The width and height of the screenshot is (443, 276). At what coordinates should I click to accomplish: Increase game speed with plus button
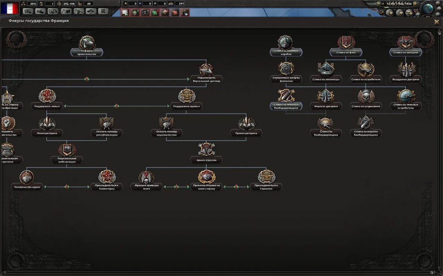pos(415,4)
